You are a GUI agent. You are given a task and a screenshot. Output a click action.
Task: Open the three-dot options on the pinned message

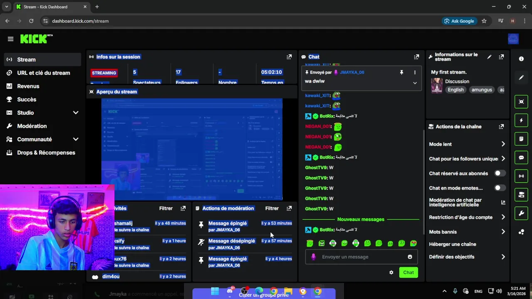pyautogui.click(x=415, y=72)
